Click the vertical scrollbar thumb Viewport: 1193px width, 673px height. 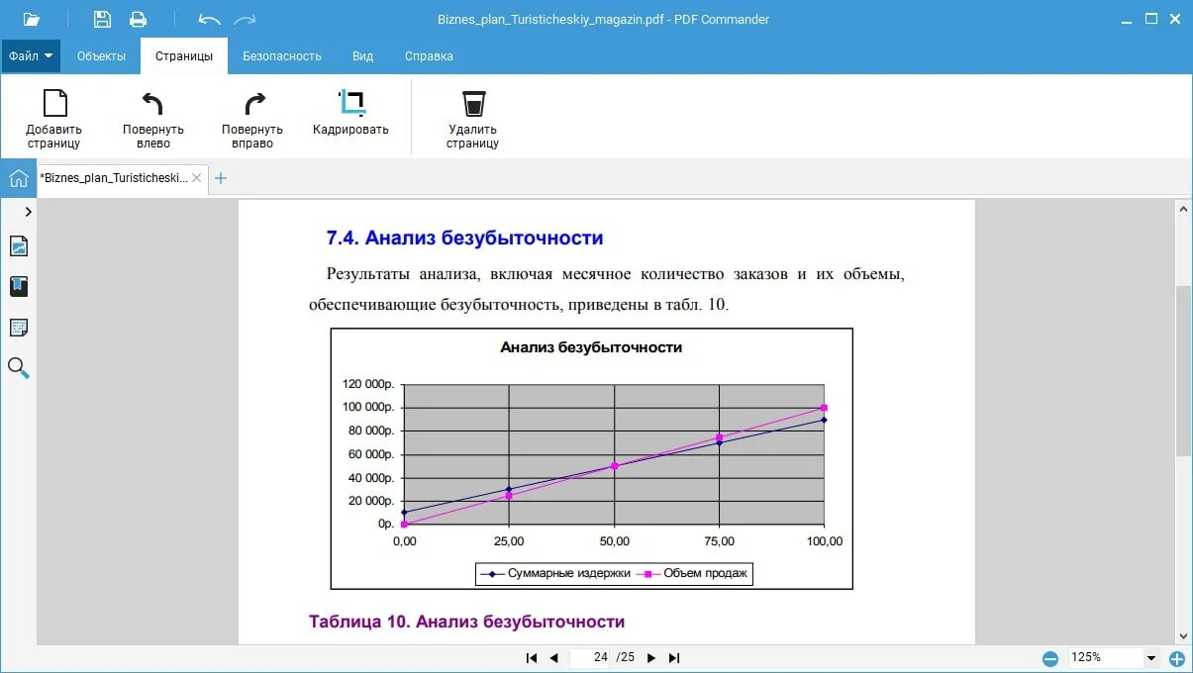click(x=1183, y=371)
